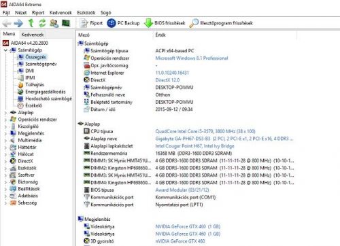This screenshot has width=340, height=246.
Task: Open QuadCore Intel Core i5-3570 link
Action: point(205,131)
